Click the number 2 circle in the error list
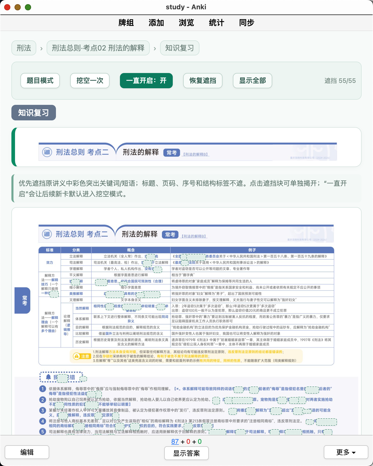Viewport: 373px width, 466px height. point(43,400)
